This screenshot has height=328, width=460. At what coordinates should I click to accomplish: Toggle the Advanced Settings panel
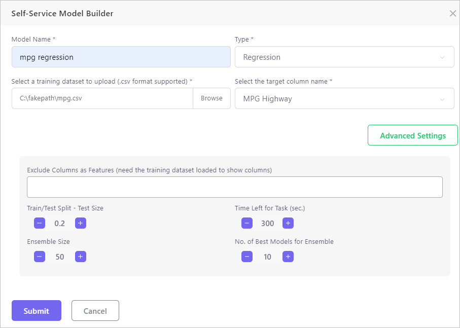412,135
